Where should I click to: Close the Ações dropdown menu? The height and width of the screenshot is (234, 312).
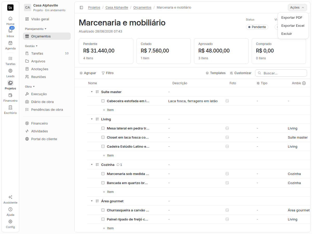tap(297, 8)
